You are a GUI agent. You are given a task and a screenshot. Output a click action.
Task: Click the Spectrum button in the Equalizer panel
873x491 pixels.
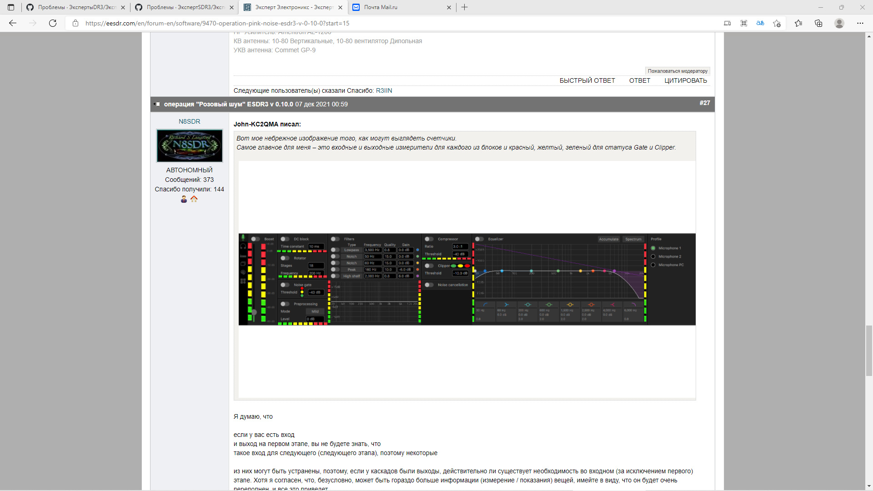coord(633,239)
